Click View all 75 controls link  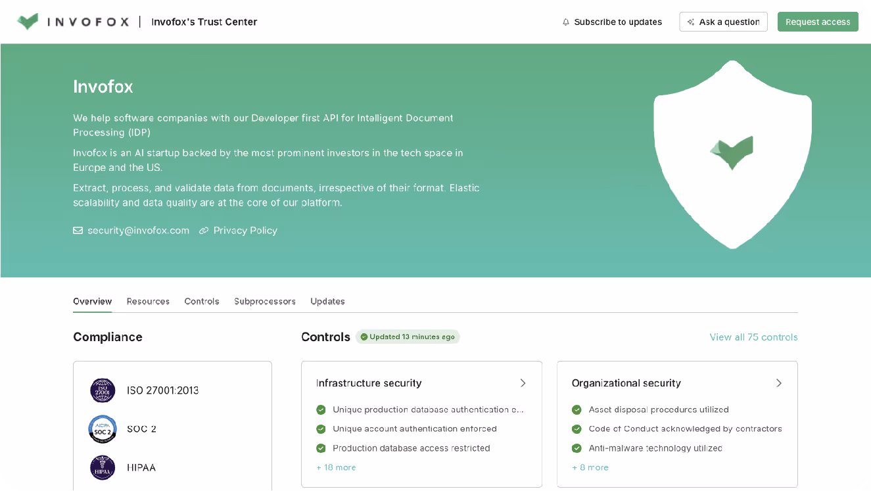pos(753,337)
